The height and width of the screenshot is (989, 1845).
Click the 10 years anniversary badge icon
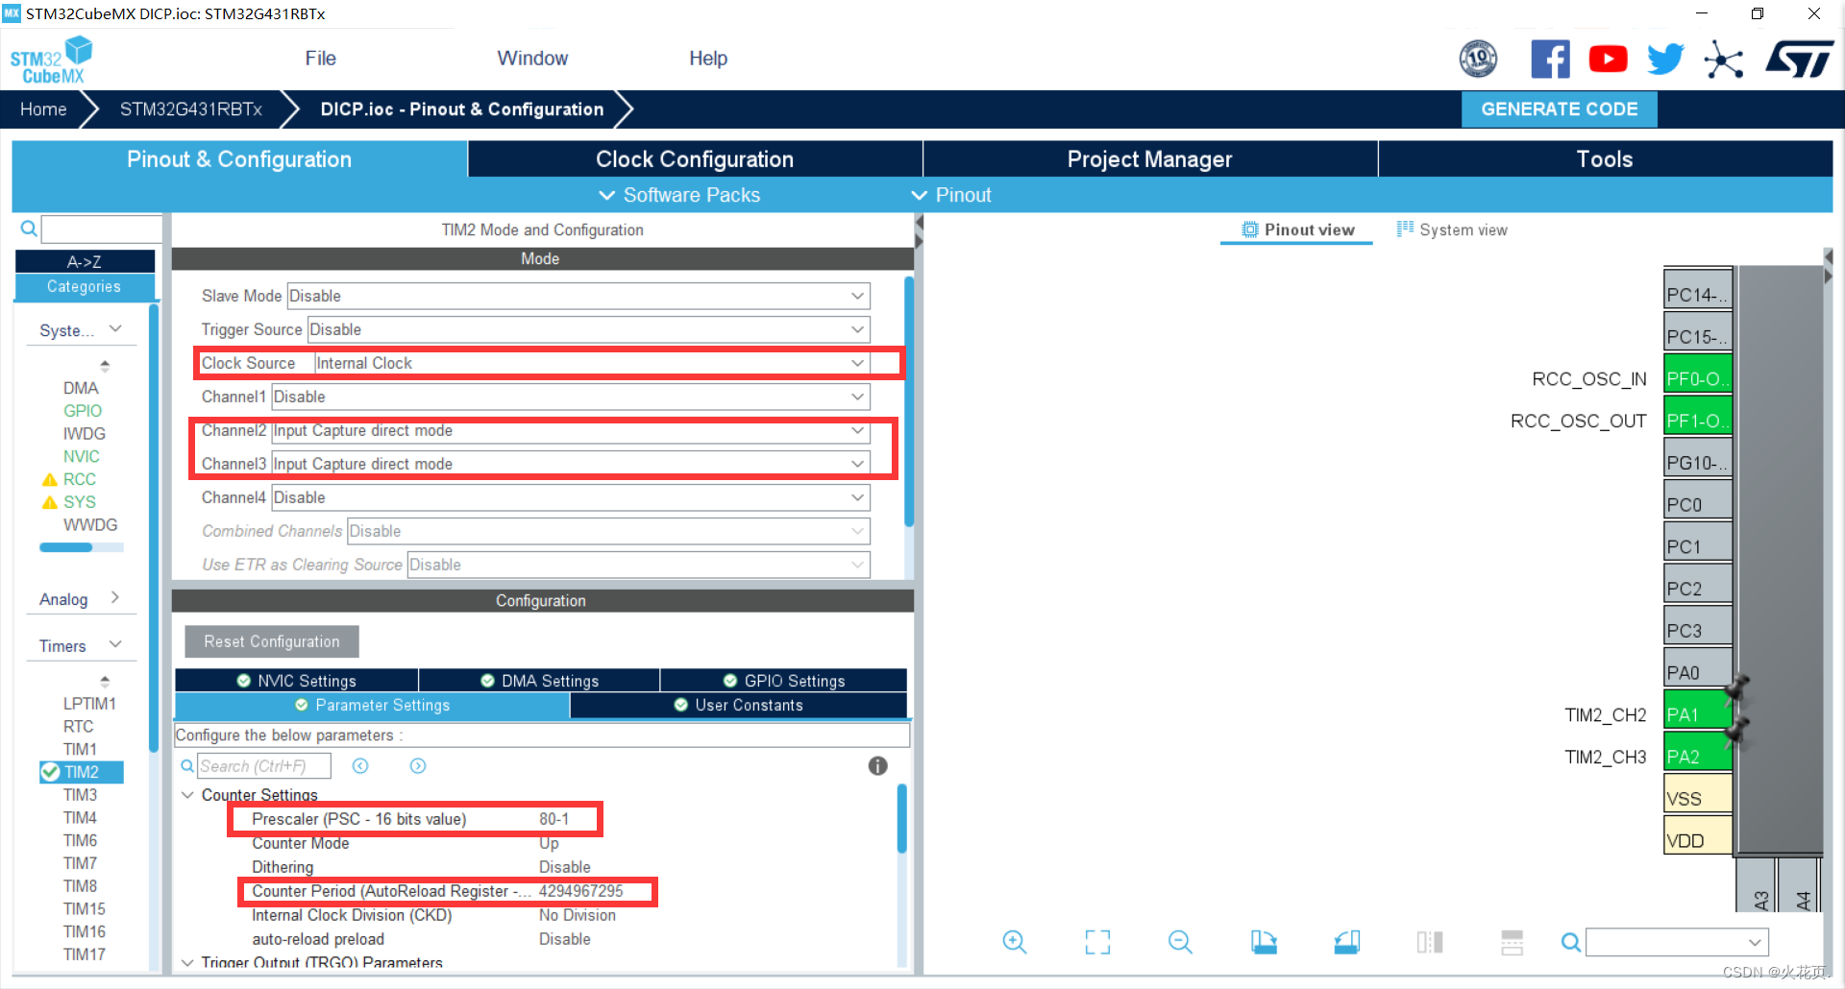click(x=1478, y=60)
